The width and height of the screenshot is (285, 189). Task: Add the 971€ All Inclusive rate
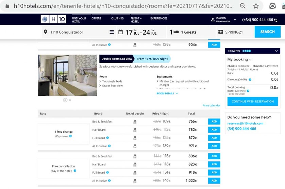click(x=214, y=146)
